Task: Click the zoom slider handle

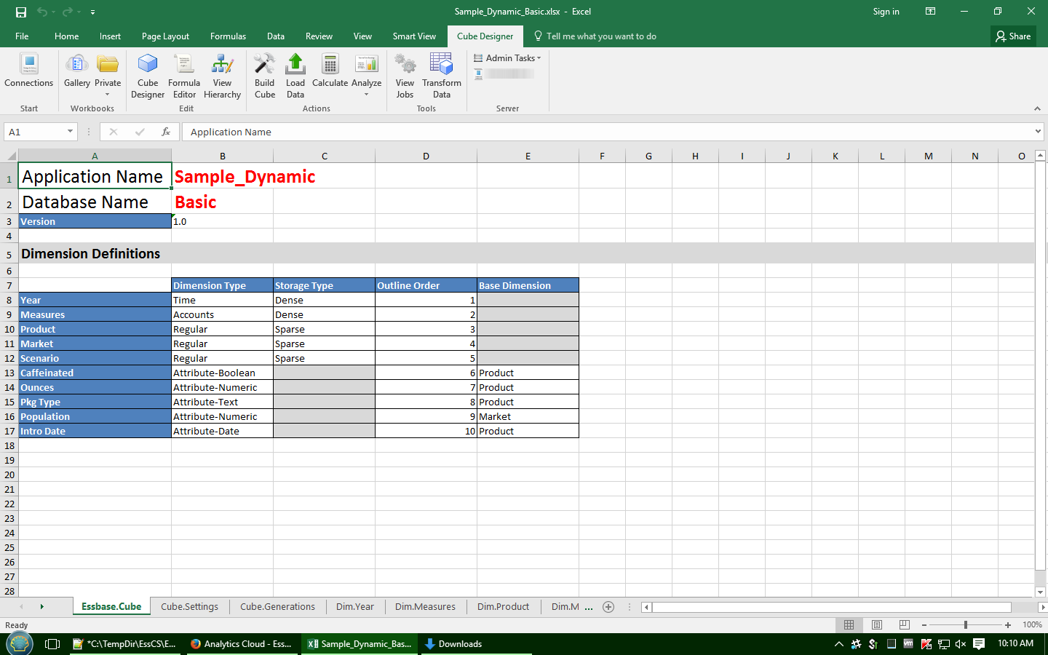Action: click(966, 625)
